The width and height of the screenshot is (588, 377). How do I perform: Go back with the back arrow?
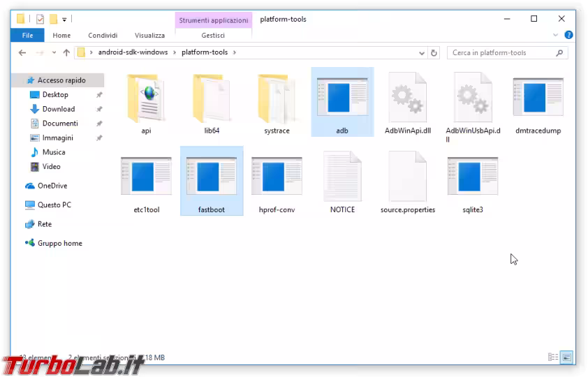[22, 53]
